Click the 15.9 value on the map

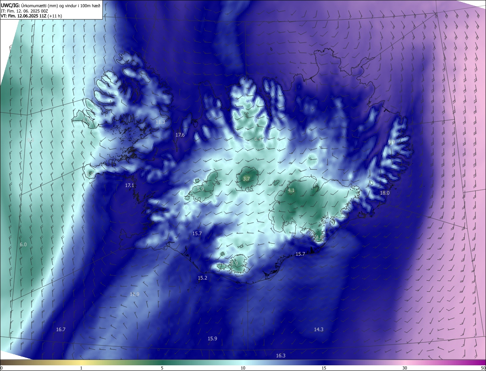212,339
